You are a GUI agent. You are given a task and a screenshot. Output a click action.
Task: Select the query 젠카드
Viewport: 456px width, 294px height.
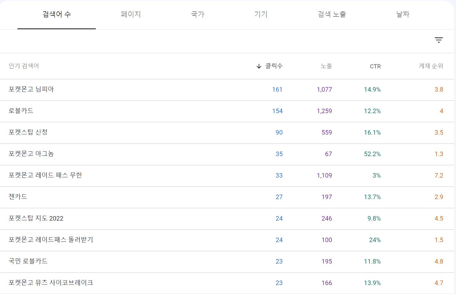(18, 197)
